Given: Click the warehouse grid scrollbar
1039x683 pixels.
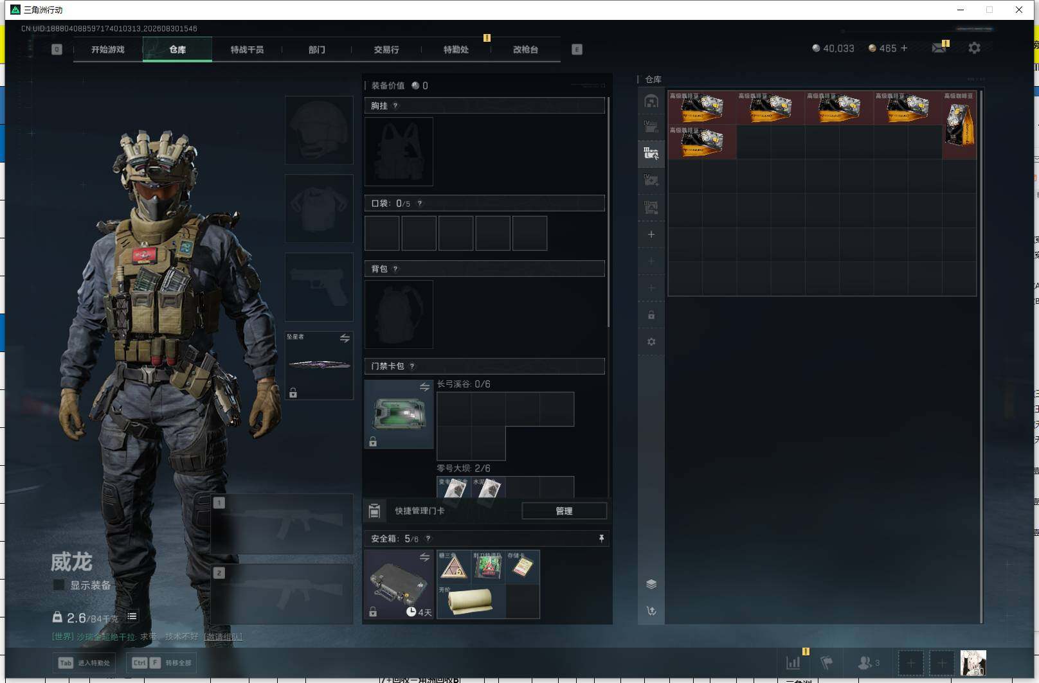Looking at the screenshot, I should point(982,357).
